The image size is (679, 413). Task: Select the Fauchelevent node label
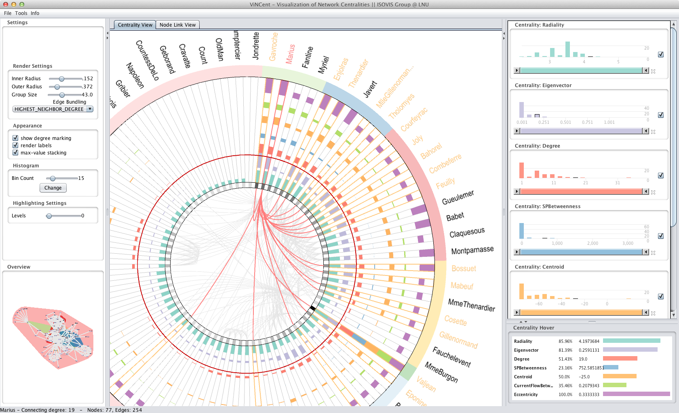[x=452, y=357]
